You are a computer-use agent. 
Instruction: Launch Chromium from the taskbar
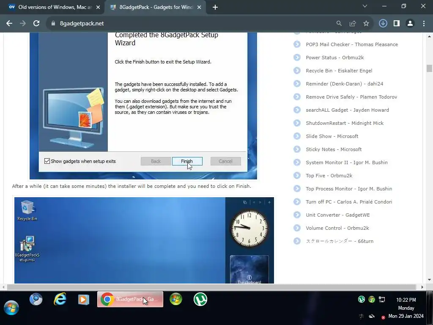pyautogui.click(x=36, y=299)
